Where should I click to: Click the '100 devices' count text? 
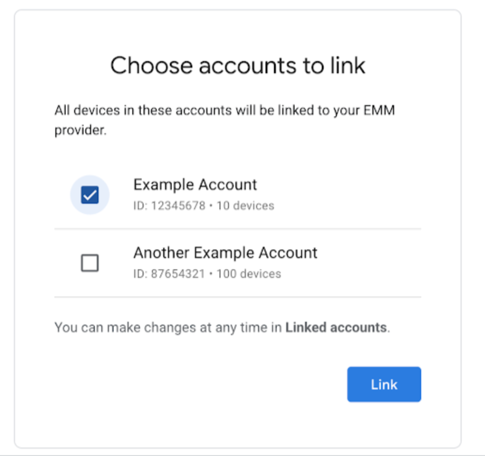[249, 274]
